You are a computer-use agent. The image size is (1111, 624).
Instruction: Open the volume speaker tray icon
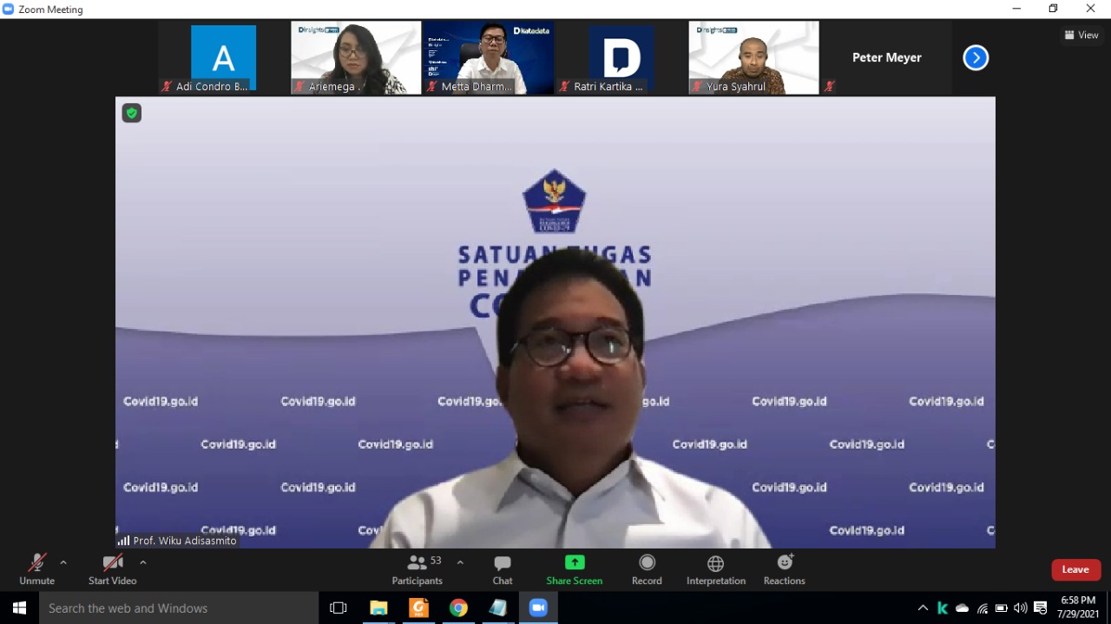(1021, 608)
